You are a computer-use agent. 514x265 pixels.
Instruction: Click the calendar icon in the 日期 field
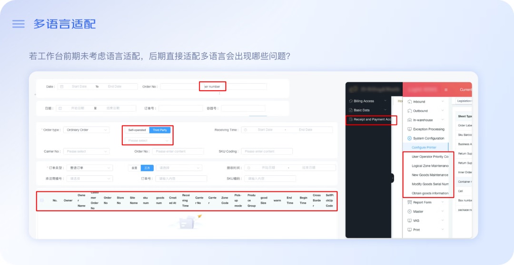[60, 108]
